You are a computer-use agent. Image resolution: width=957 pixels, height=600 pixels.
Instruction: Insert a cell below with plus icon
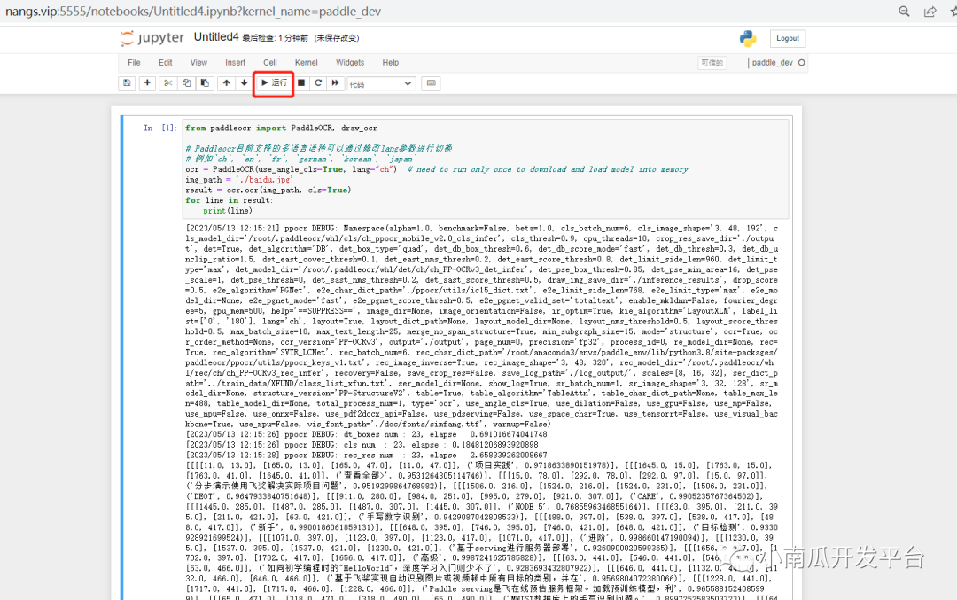point(147,83)
